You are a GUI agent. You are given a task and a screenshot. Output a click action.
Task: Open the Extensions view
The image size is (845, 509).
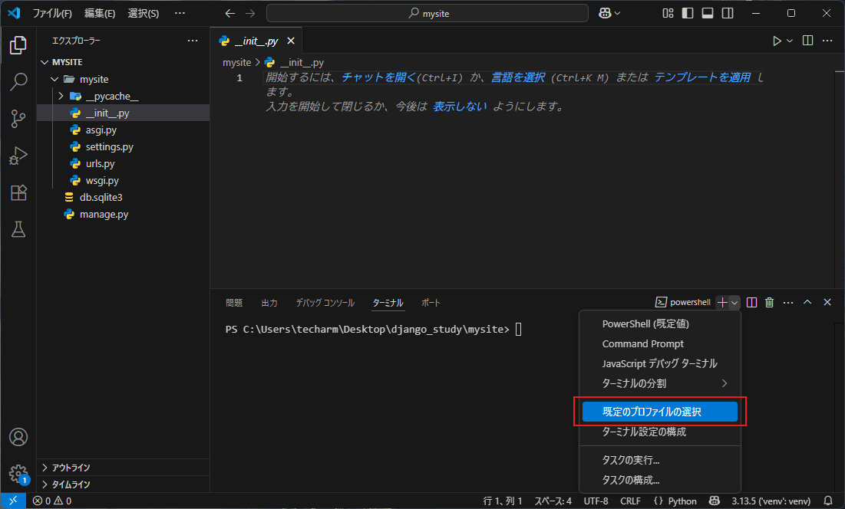pyautogui.click(x=18, y=192)
